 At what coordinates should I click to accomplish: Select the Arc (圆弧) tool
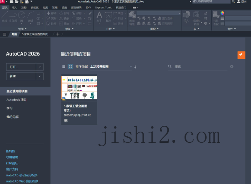(x=31, y=17)
